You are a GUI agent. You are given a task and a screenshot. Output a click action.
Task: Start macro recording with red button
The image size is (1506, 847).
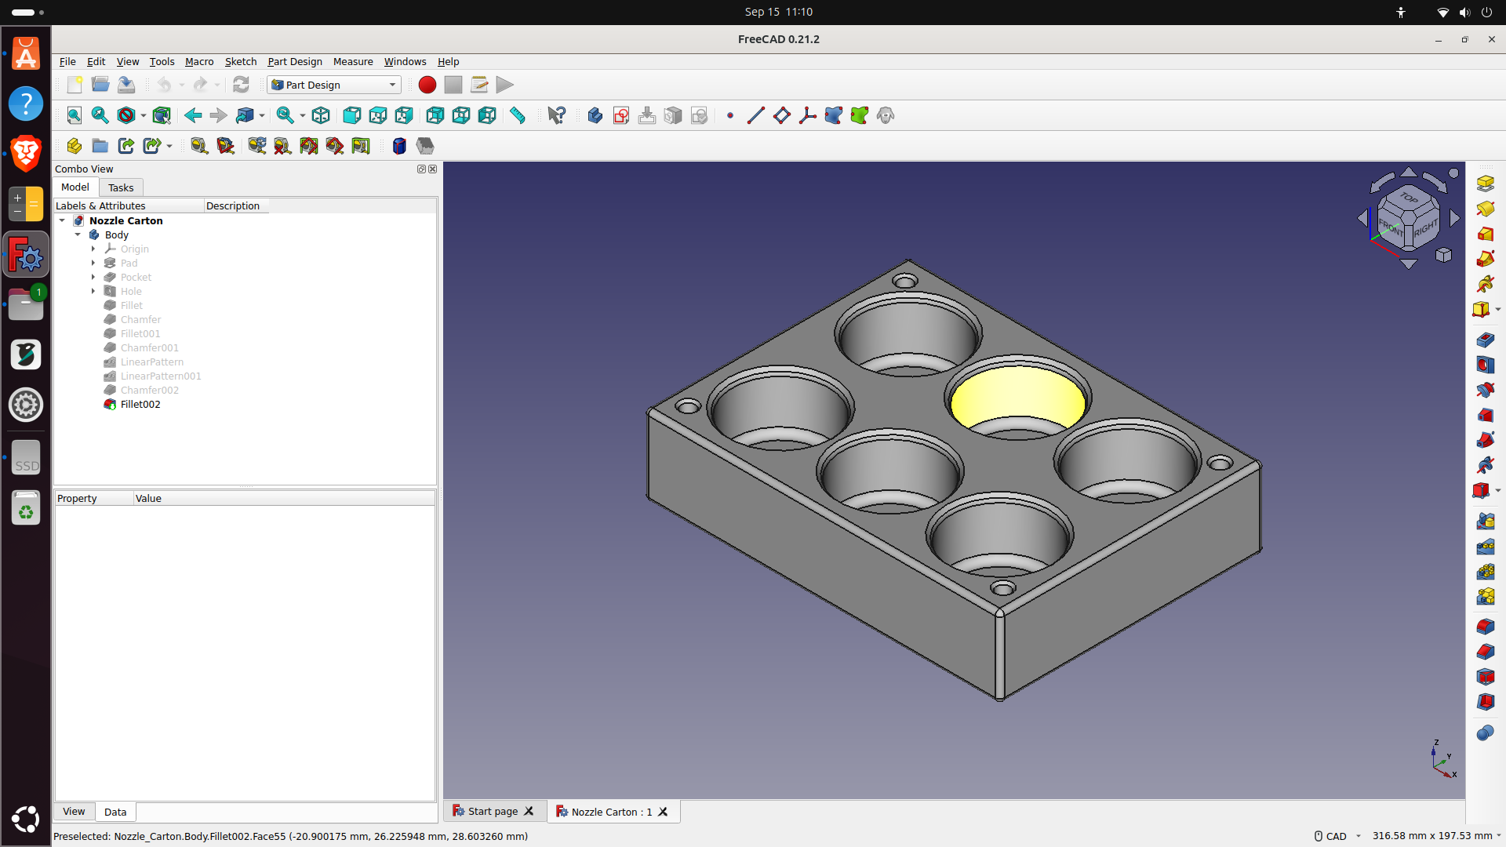click(427, 85)
